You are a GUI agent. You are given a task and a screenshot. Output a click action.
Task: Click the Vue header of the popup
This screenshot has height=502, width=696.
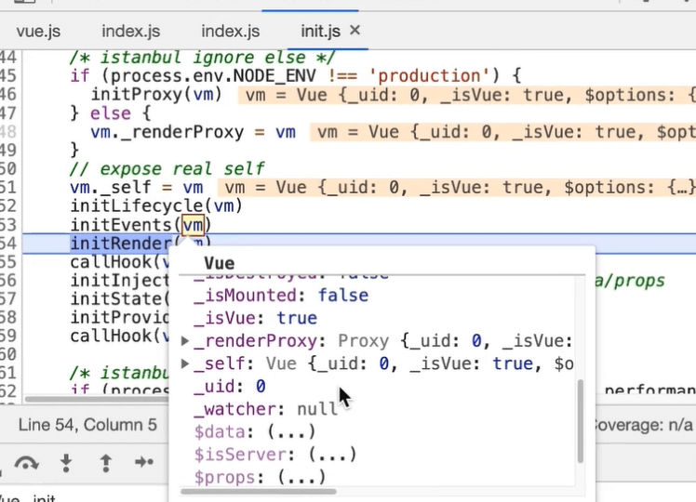(x=220, y=263)
